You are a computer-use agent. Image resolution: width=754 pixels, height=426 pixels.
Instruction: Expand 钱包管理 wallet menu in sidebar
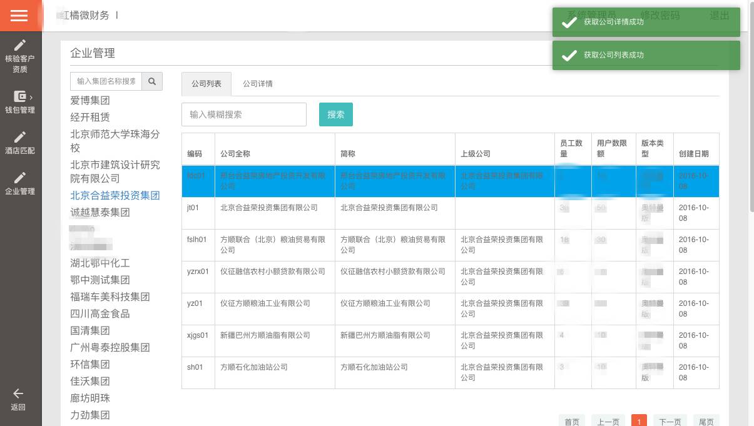[x=20, y=103]
